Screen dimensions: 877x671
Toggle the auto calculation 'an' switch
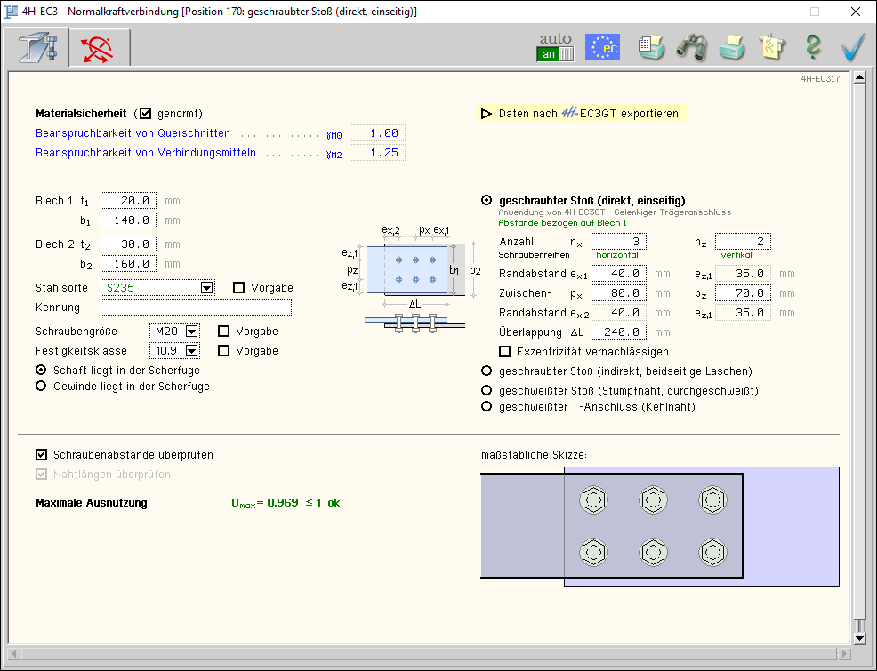point(555,54)
